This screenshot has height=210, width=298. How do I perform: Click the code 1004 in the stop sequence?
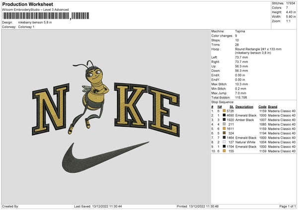(x=263, y=142)
